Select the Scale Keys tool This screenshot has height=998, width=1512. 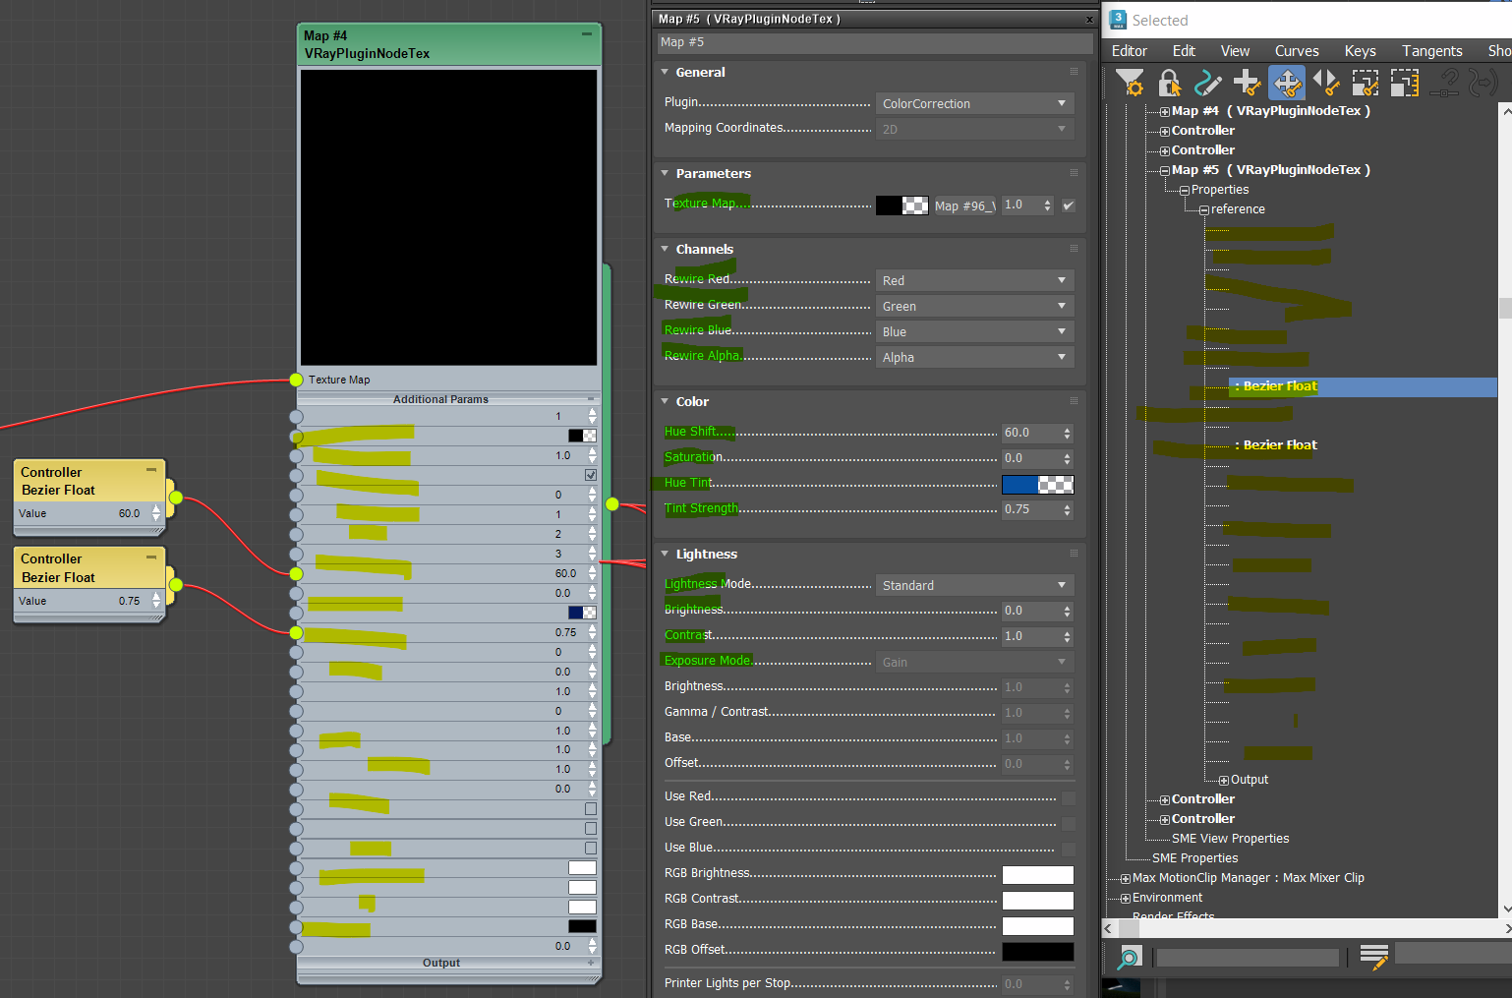tap(1366, 83)
